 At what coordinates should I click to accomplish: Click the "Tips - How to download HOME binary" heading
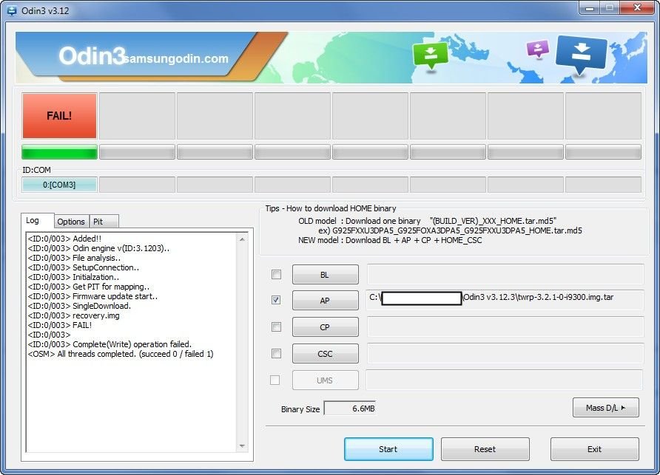pos(331,208)
